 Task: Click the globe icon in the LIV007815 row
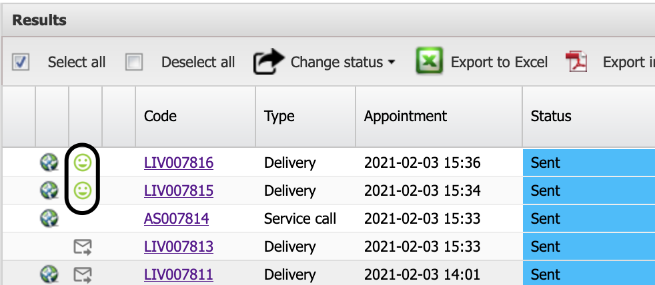(49, 190)
